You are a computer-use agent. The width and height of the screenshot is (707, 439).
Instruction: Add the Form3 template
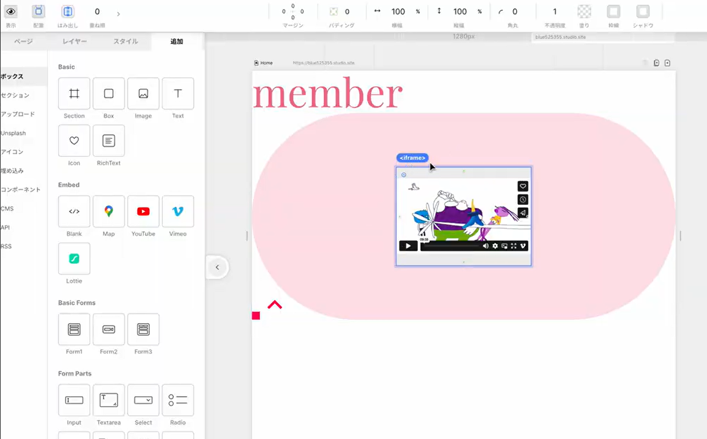click(x=143, y=329)
